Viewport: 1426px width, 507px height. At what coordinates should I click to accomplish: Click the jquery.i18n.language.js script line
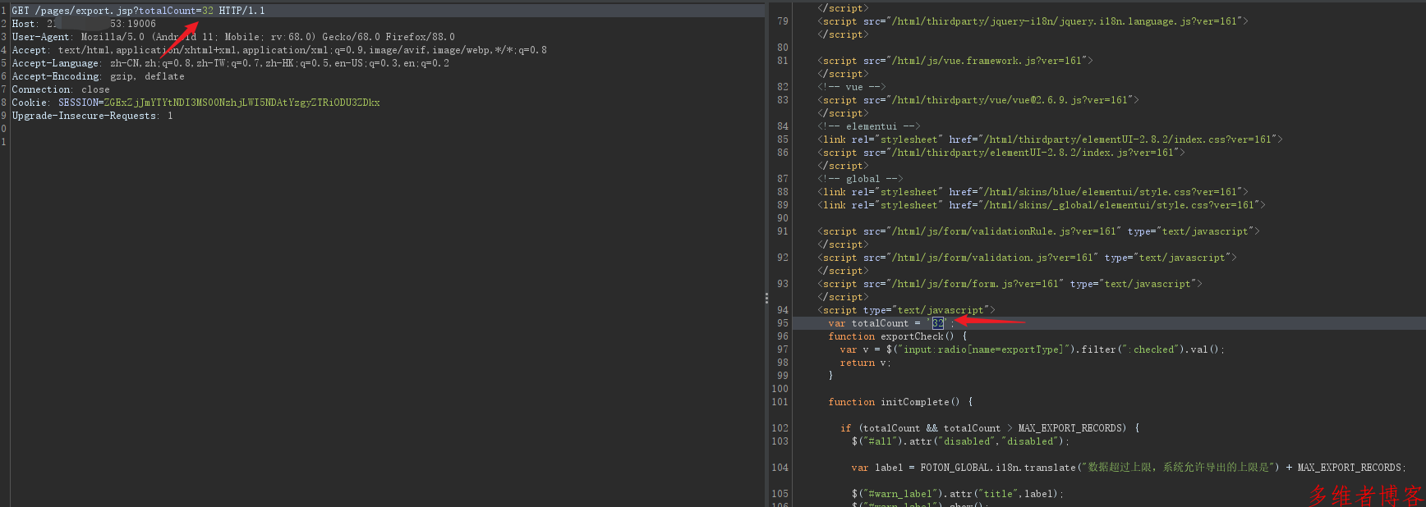(x=1033, y=21)
